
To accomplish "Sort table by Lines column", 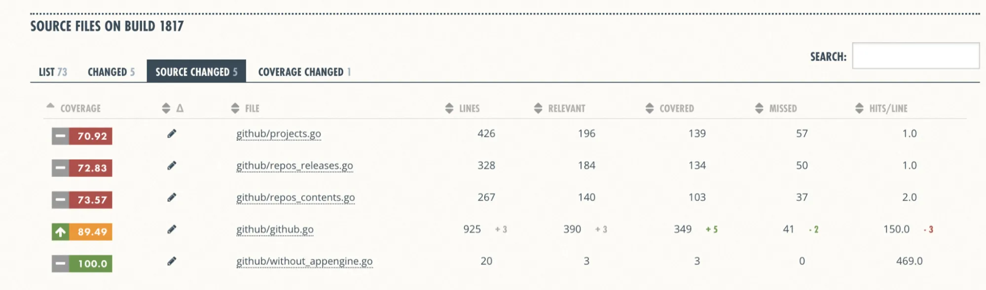I will (469, 108).
